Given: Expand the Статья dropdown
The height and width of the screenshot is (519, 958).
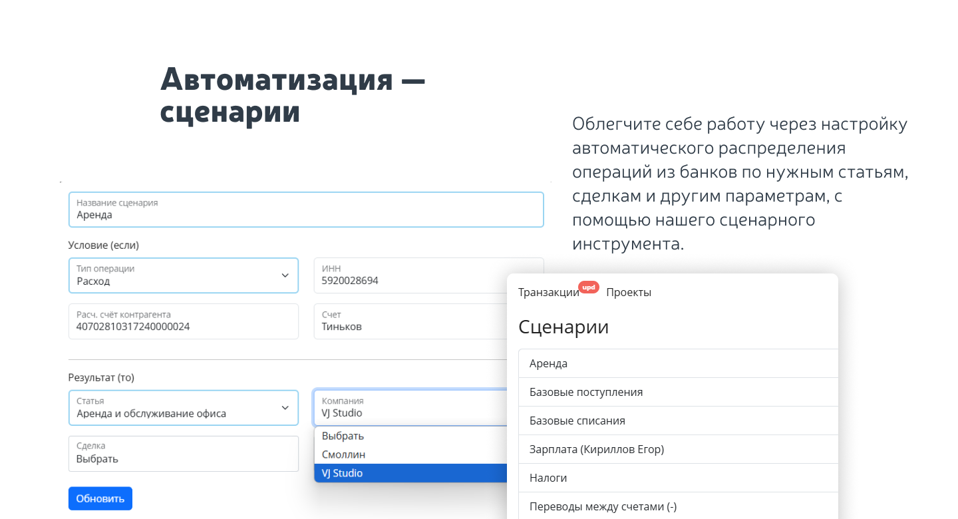Looking at the screenshot, I should pyautogui.click(x=183, y=408).
